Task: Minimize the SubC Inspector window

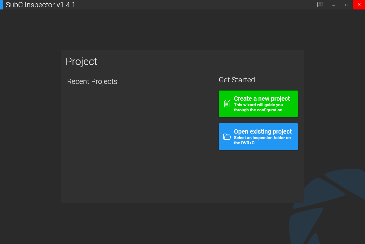Action: pyautogui.click(x=334, y=5)
